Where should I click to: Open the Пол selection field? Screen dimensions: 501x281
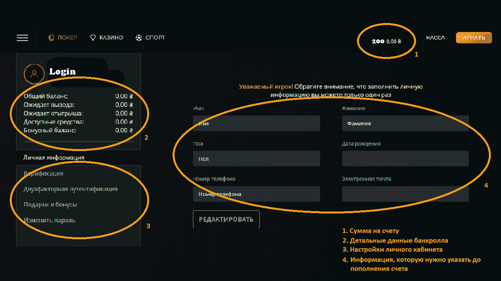pyautogui.click(x=256, y=158)
